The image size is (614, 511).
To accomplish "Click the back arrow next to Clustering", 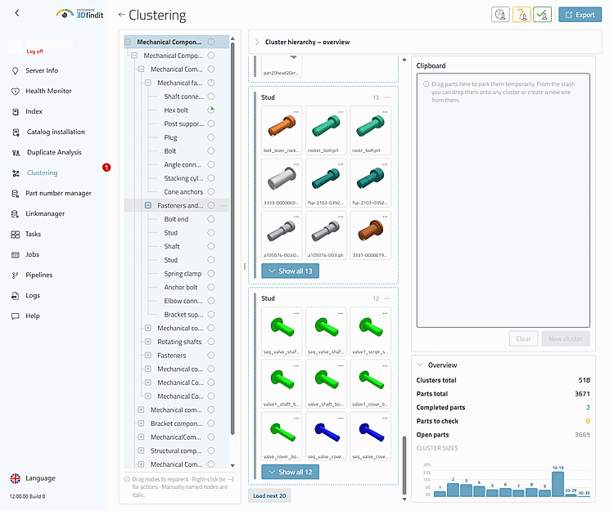I will coord(121,15).
